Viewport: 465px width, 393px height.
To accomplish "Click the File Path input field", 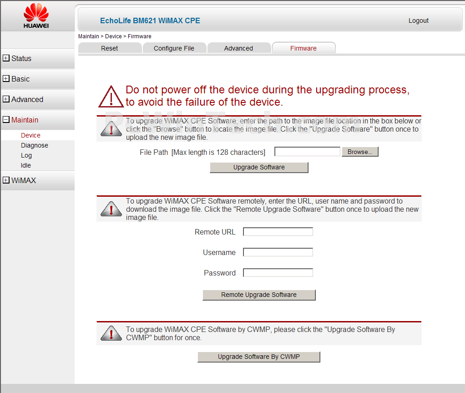I will (x=307, y=152).
